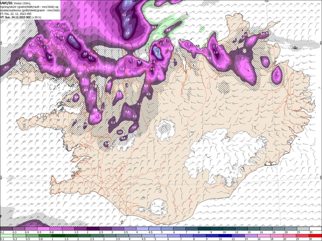Click the snow legend swatch between 4 and 4.5
Viewport: 322px width, 241px height.
[x=142, y=229]
